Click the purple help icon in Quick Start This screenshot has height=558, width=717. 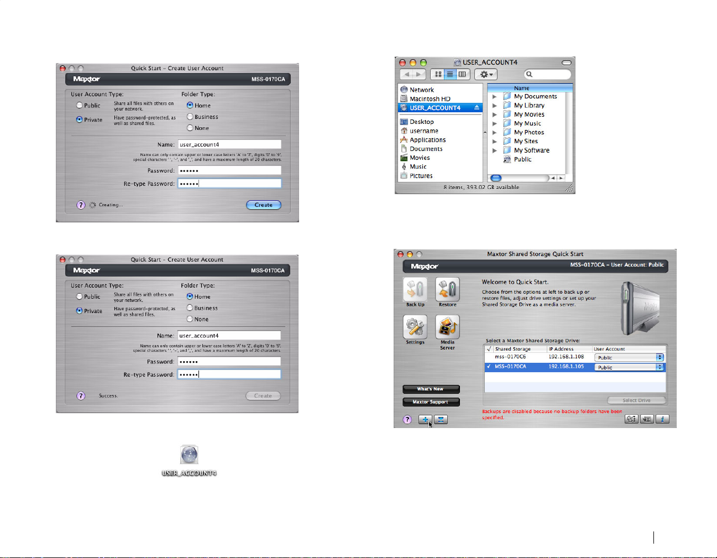(407, 420)
